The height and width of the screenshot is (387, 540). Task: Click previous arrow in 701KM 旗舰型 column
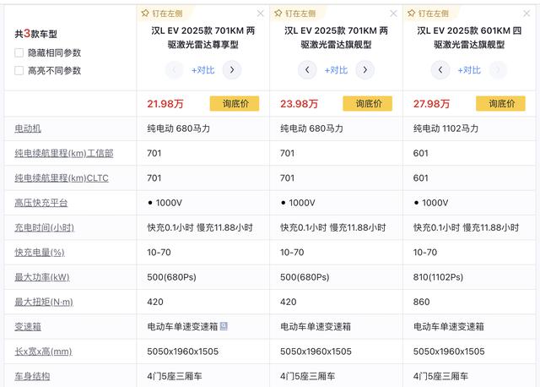click(307, 70)
